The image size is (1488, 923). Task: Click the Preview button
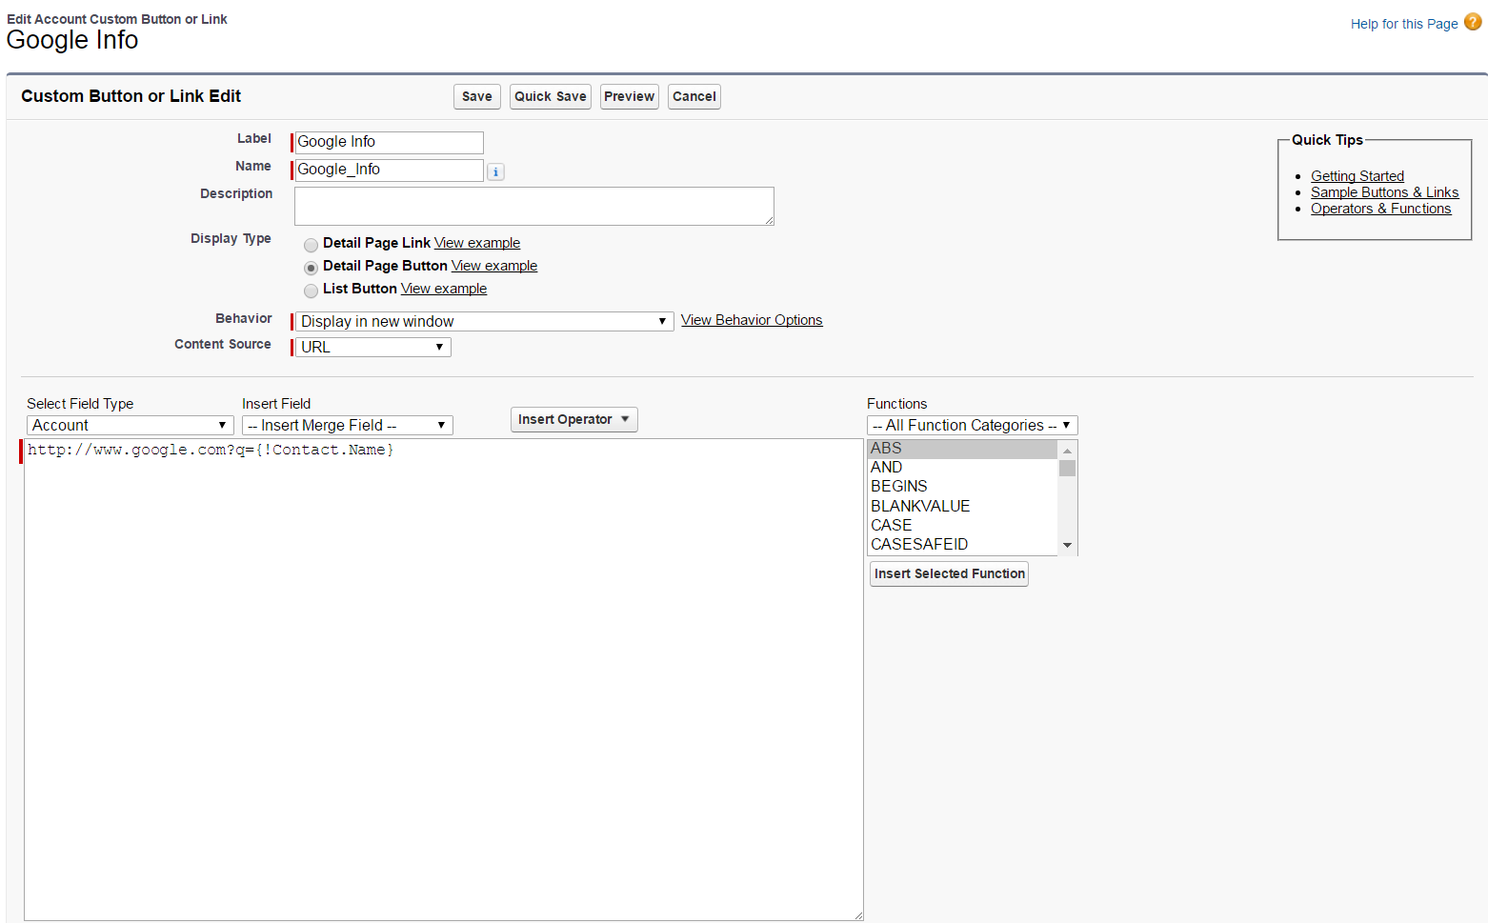(x=630, y=96)
